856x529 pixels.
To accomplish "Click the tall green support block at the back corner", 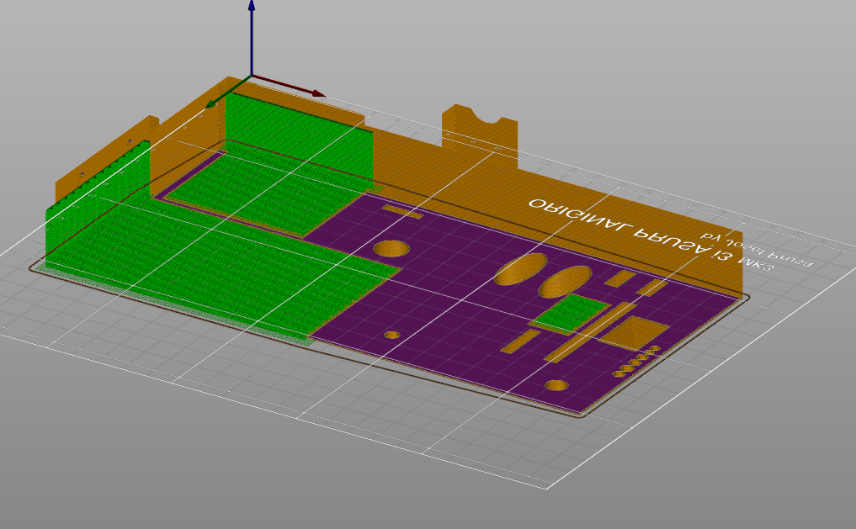I will pos(299,142).
